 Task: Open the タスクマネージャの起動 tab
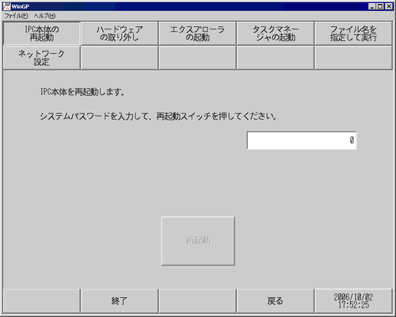(x=275, y=33)
